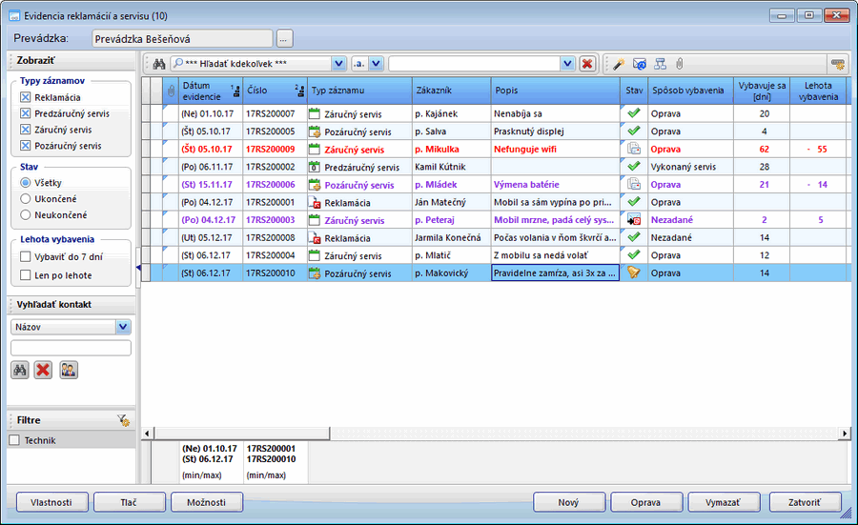Click the magic wand toolbar icon
The height and width of the screenshot is (525, 858).
point(619,64)
